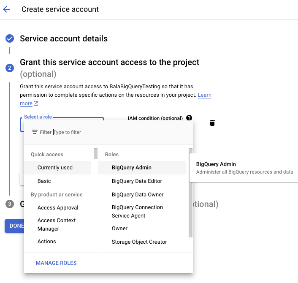This screenshot has height=283, width=298.
Task: Click MANAGE ROLES link
Action: (x=56, y=263)
